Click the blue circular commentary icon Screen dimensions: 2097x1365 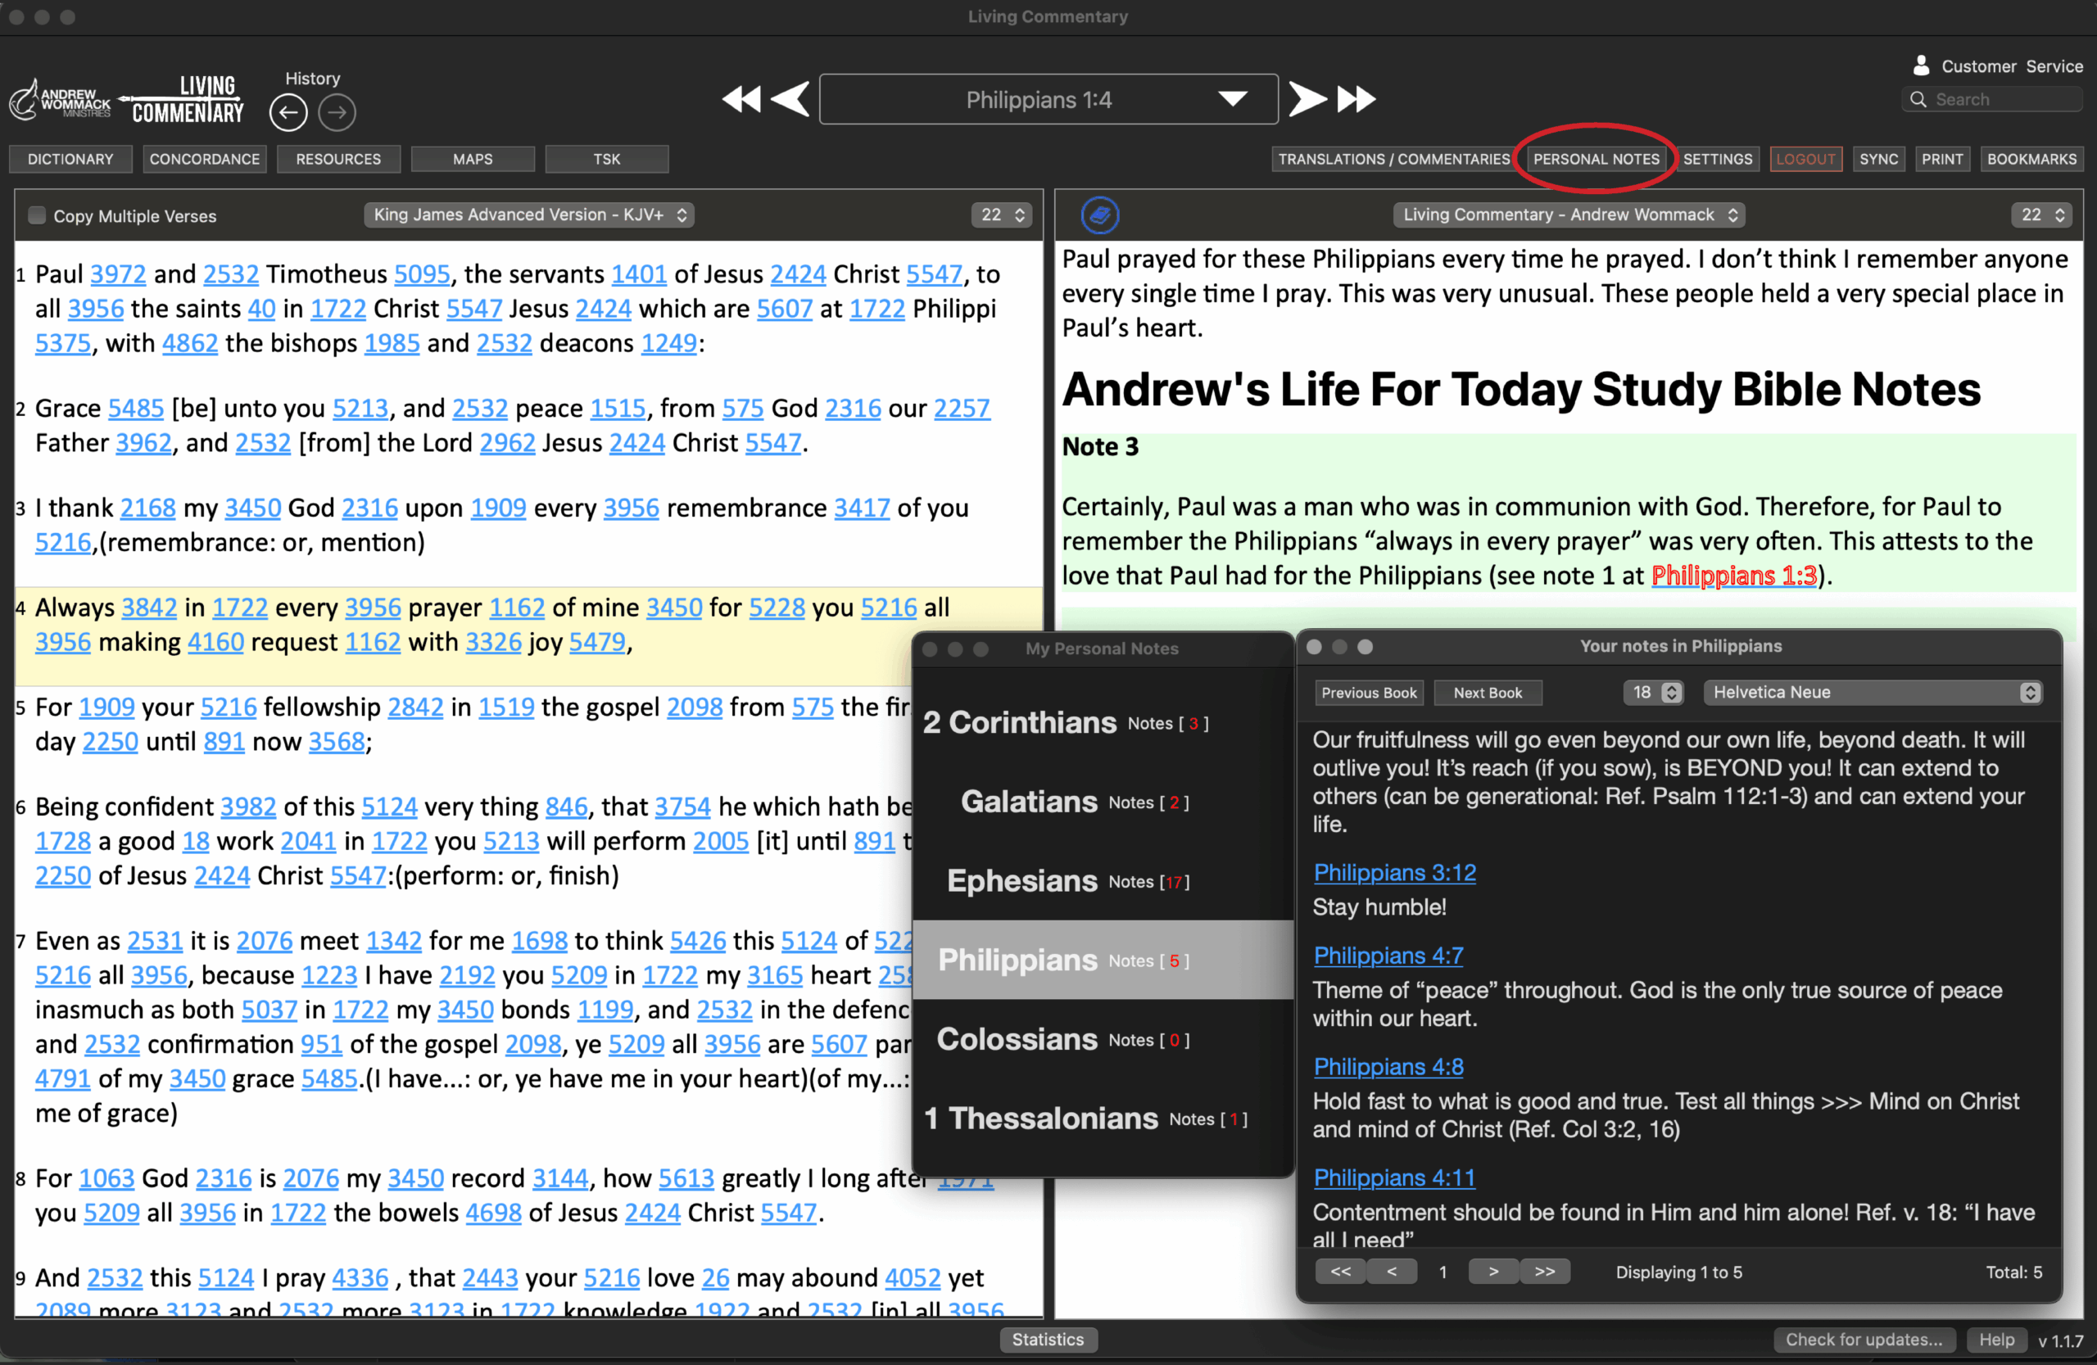pyautogui.click(x=1099, y=215)
